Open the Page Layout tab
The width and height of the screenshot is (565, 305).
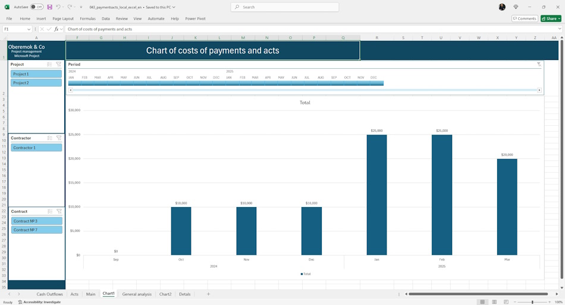62,18
